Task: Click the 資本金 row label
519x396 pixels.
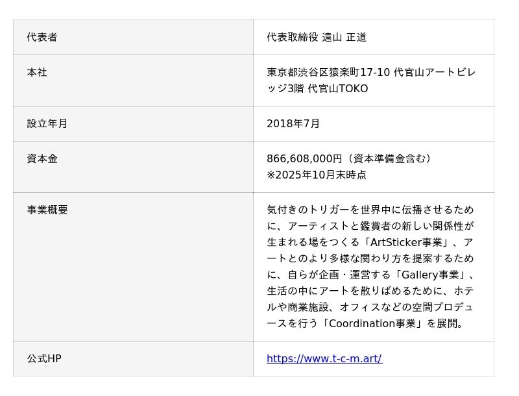Action: [42, 158]
